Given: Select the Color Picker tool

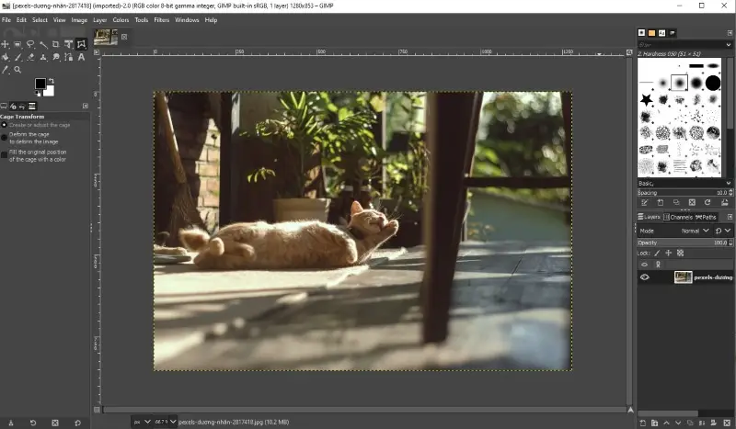Looking at the screenshot, I should coord(6,70).
